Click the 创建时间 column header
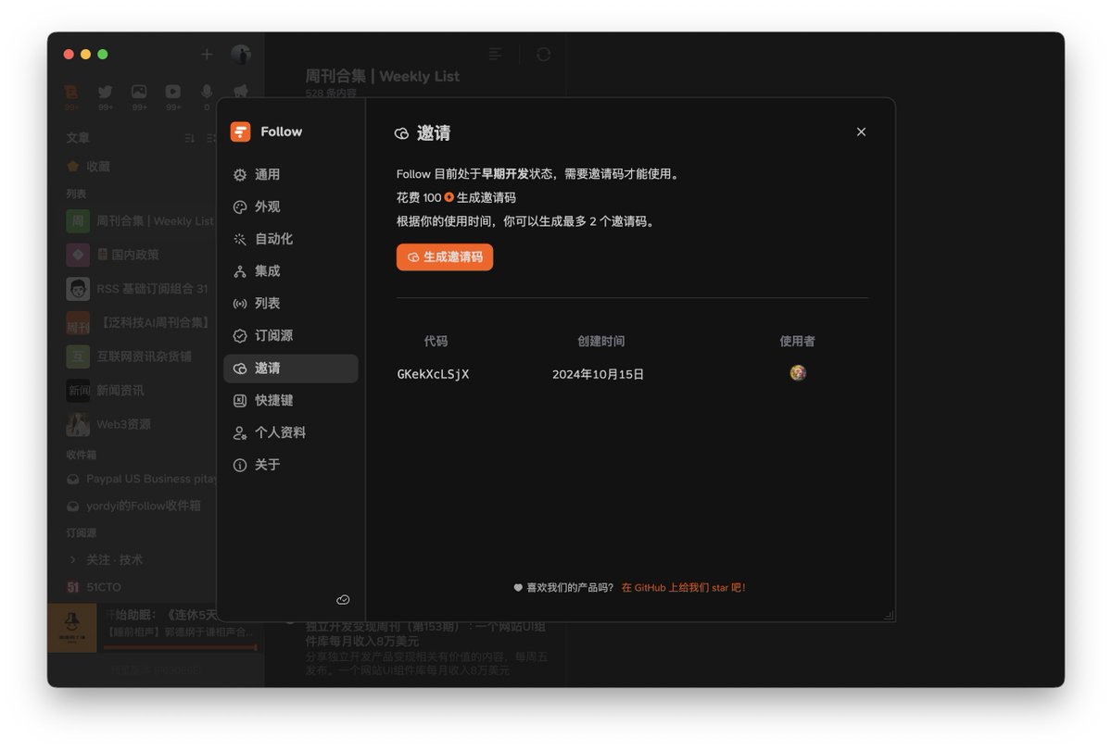Viewport: 1112px width, 750px height. coord(600,341)
